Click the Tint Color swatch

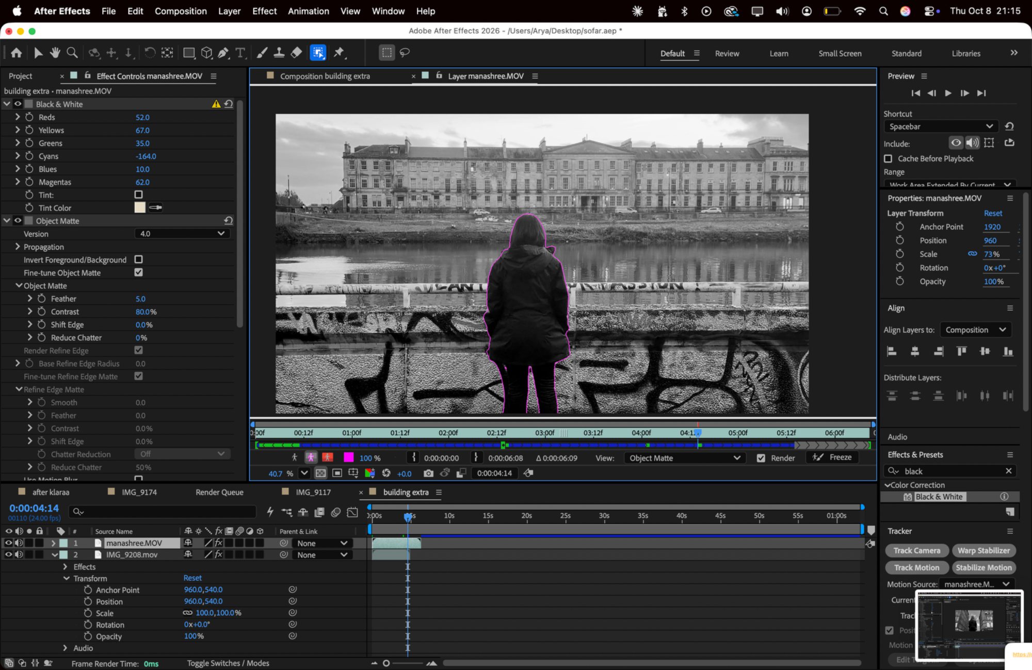tap(140, 208)
